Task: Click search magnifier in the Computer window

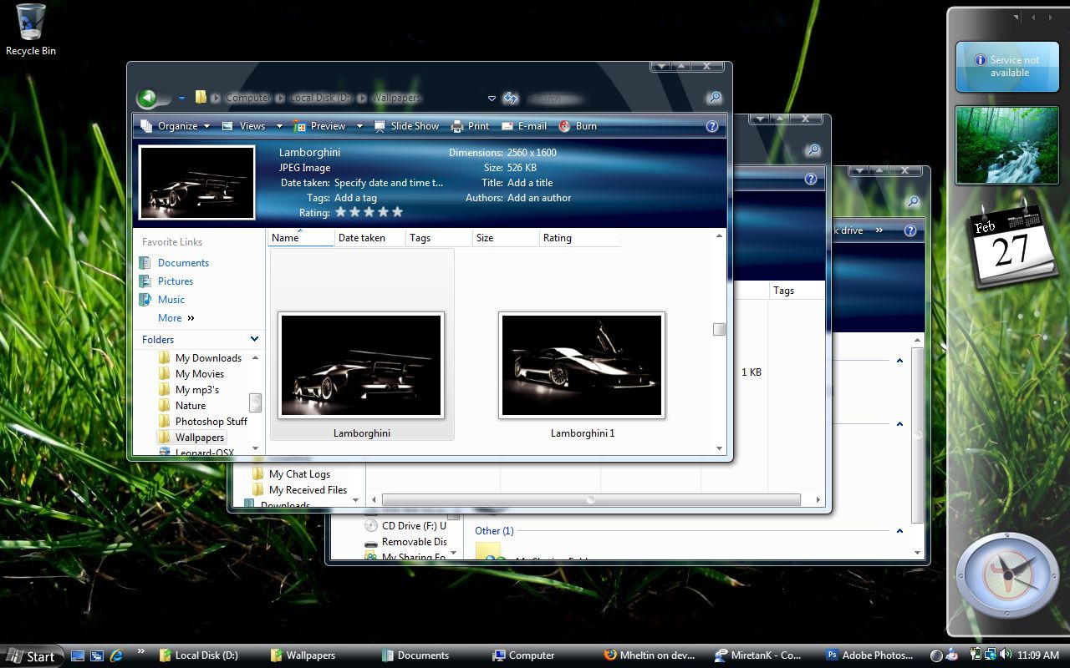Action: click(x=913, y=201)
